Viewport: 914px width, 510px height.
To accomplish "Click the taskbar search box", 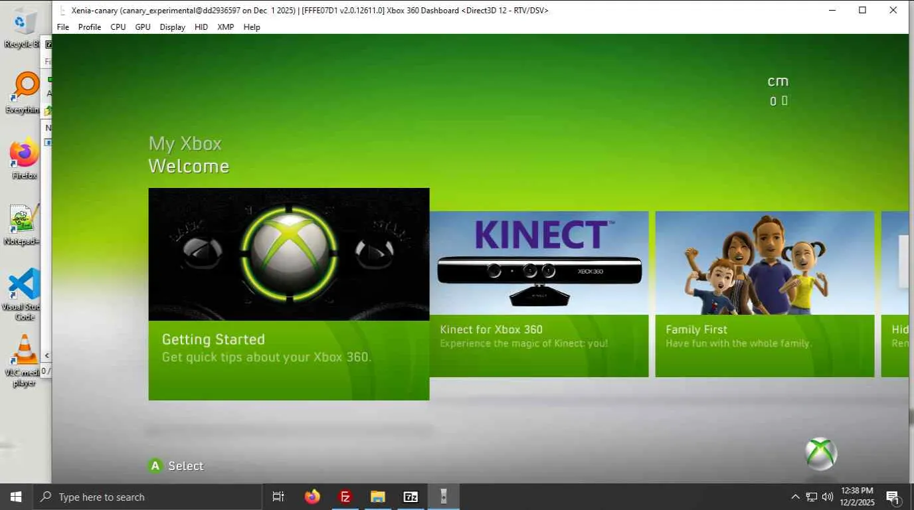I will [x=147, y=497].
